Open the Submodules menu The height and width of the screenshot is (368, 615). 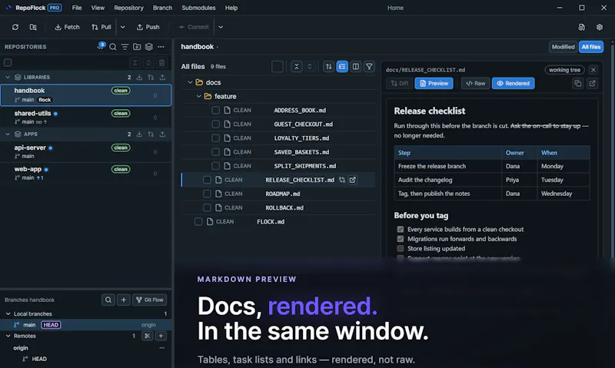[x=198, y=8]
